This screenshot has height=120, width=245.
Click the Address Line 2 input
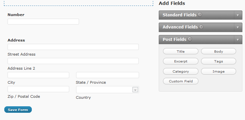point(73,61)
